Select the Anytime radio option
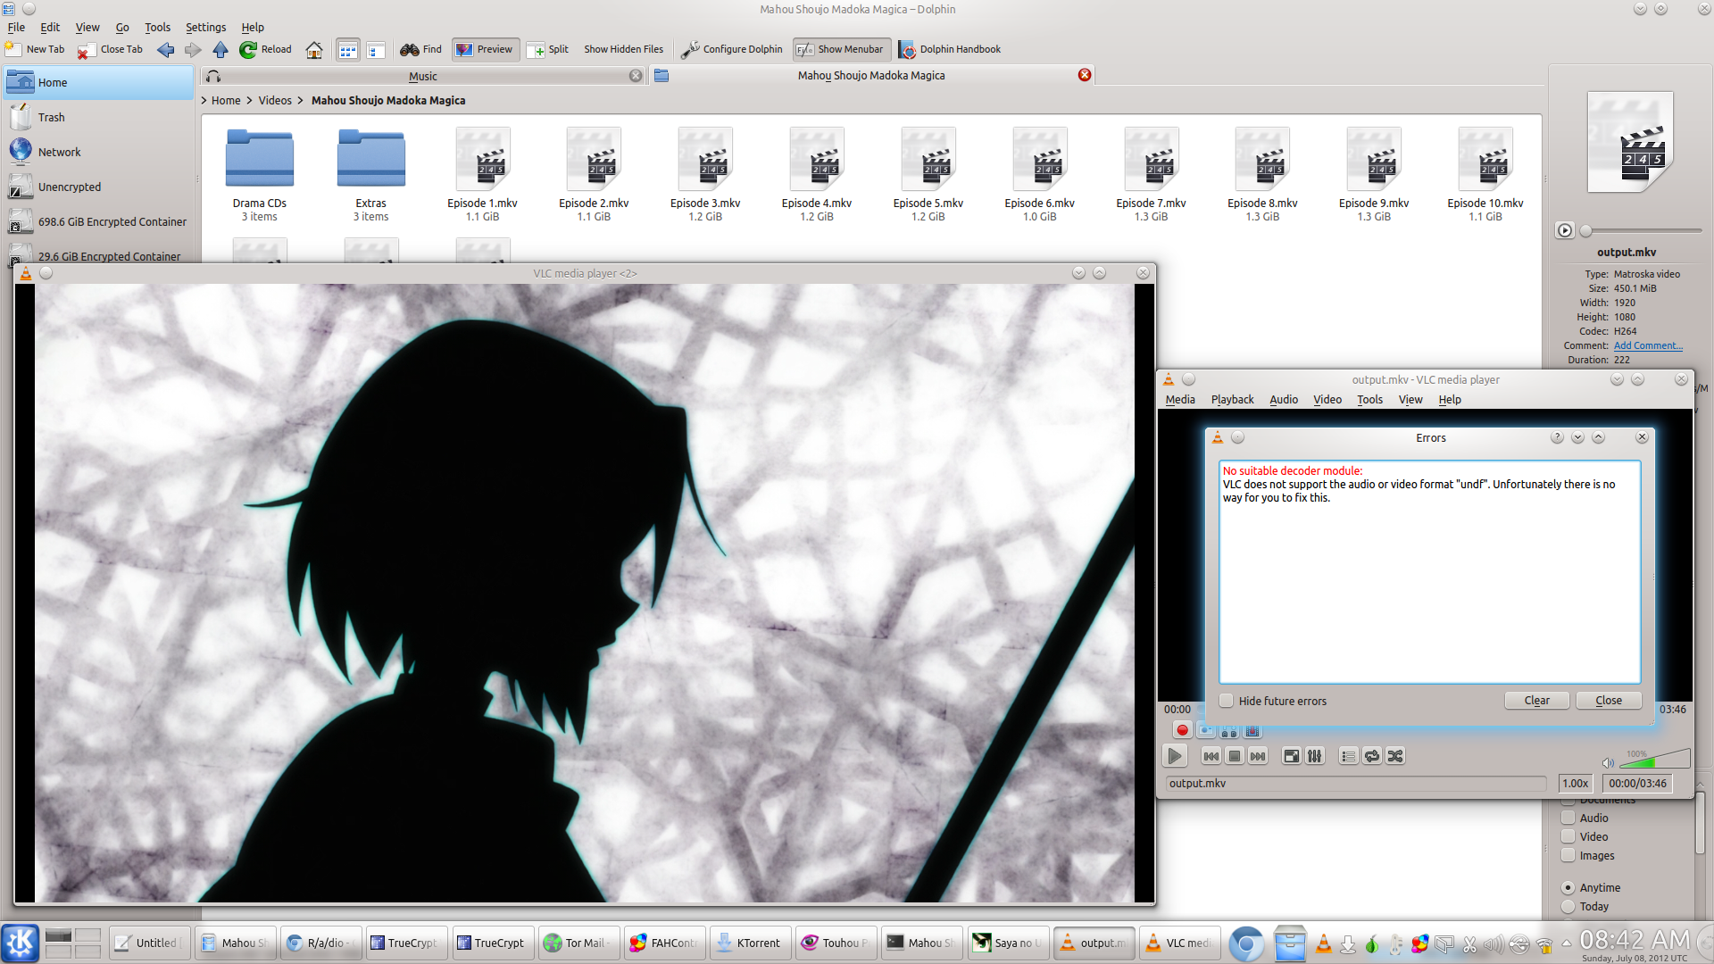The height and width of the screenshot is (964, 1714). click(1568, 887)
